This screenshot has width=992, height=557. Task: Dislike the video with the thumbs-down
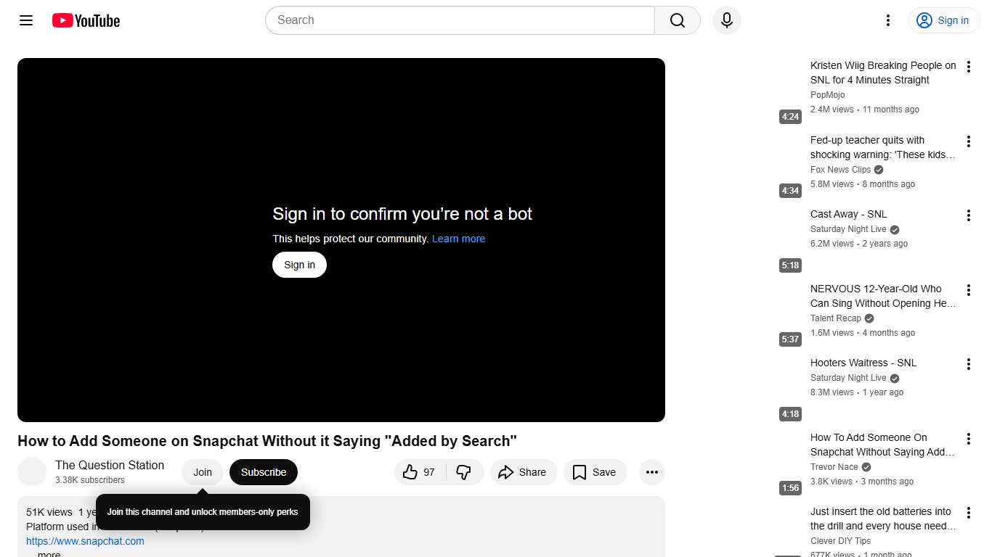tap(463, 472)
